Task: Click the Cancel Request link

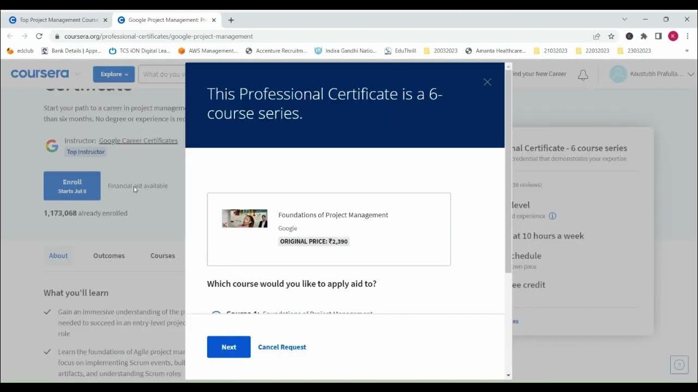Action: [282, 347]
